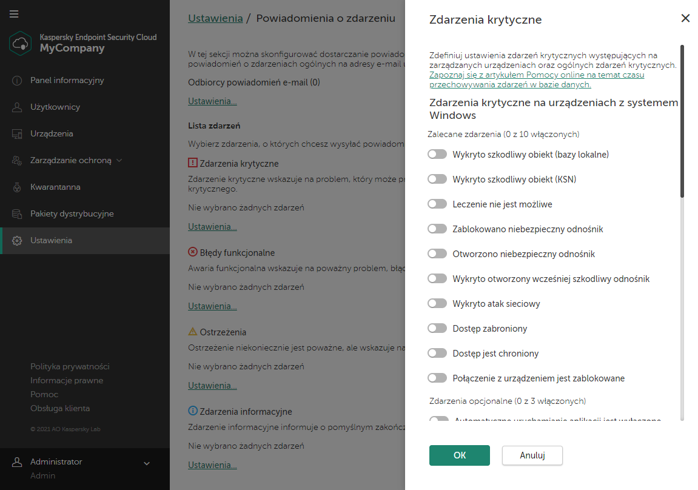Click the Użytkownicy user icon
Screen dimensions: 698x490
(x=17, y=107)
